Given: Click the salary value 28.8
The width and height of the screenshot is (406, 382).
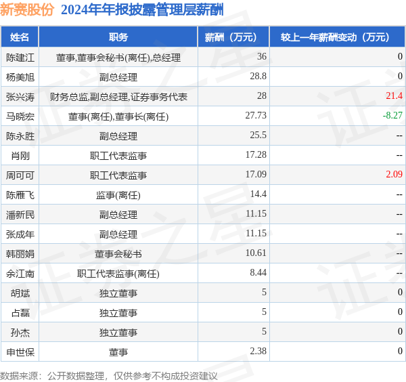Looking at the screenshot, I should [x=258, y=76].
